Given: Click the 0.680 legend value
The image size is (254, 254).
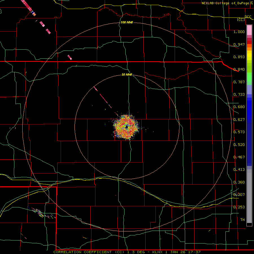Looking at the screenshot, I should (x=239, y=107).
